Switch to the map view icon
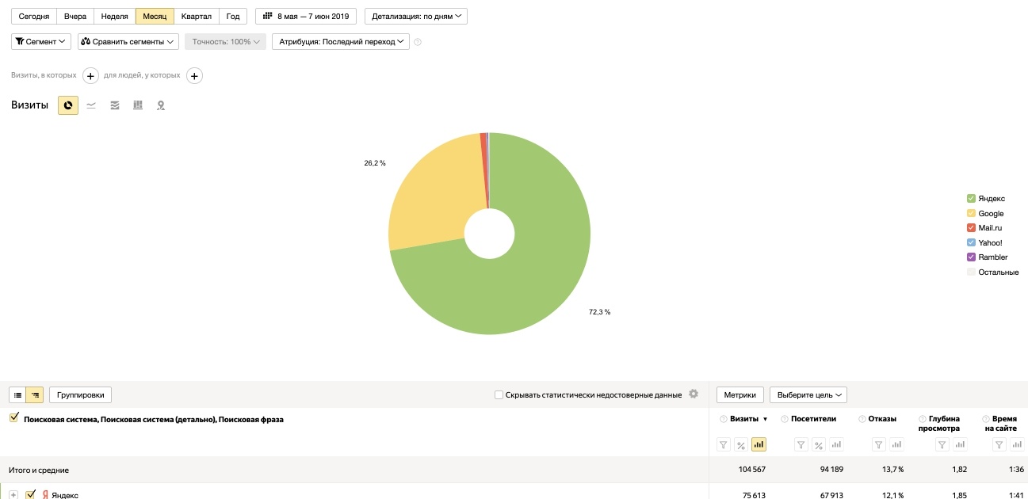 [x=161, y=105]
